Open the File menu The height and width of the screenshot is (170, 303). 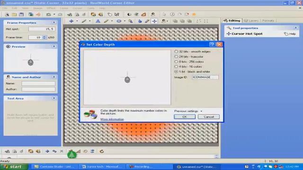click(5, 8)
